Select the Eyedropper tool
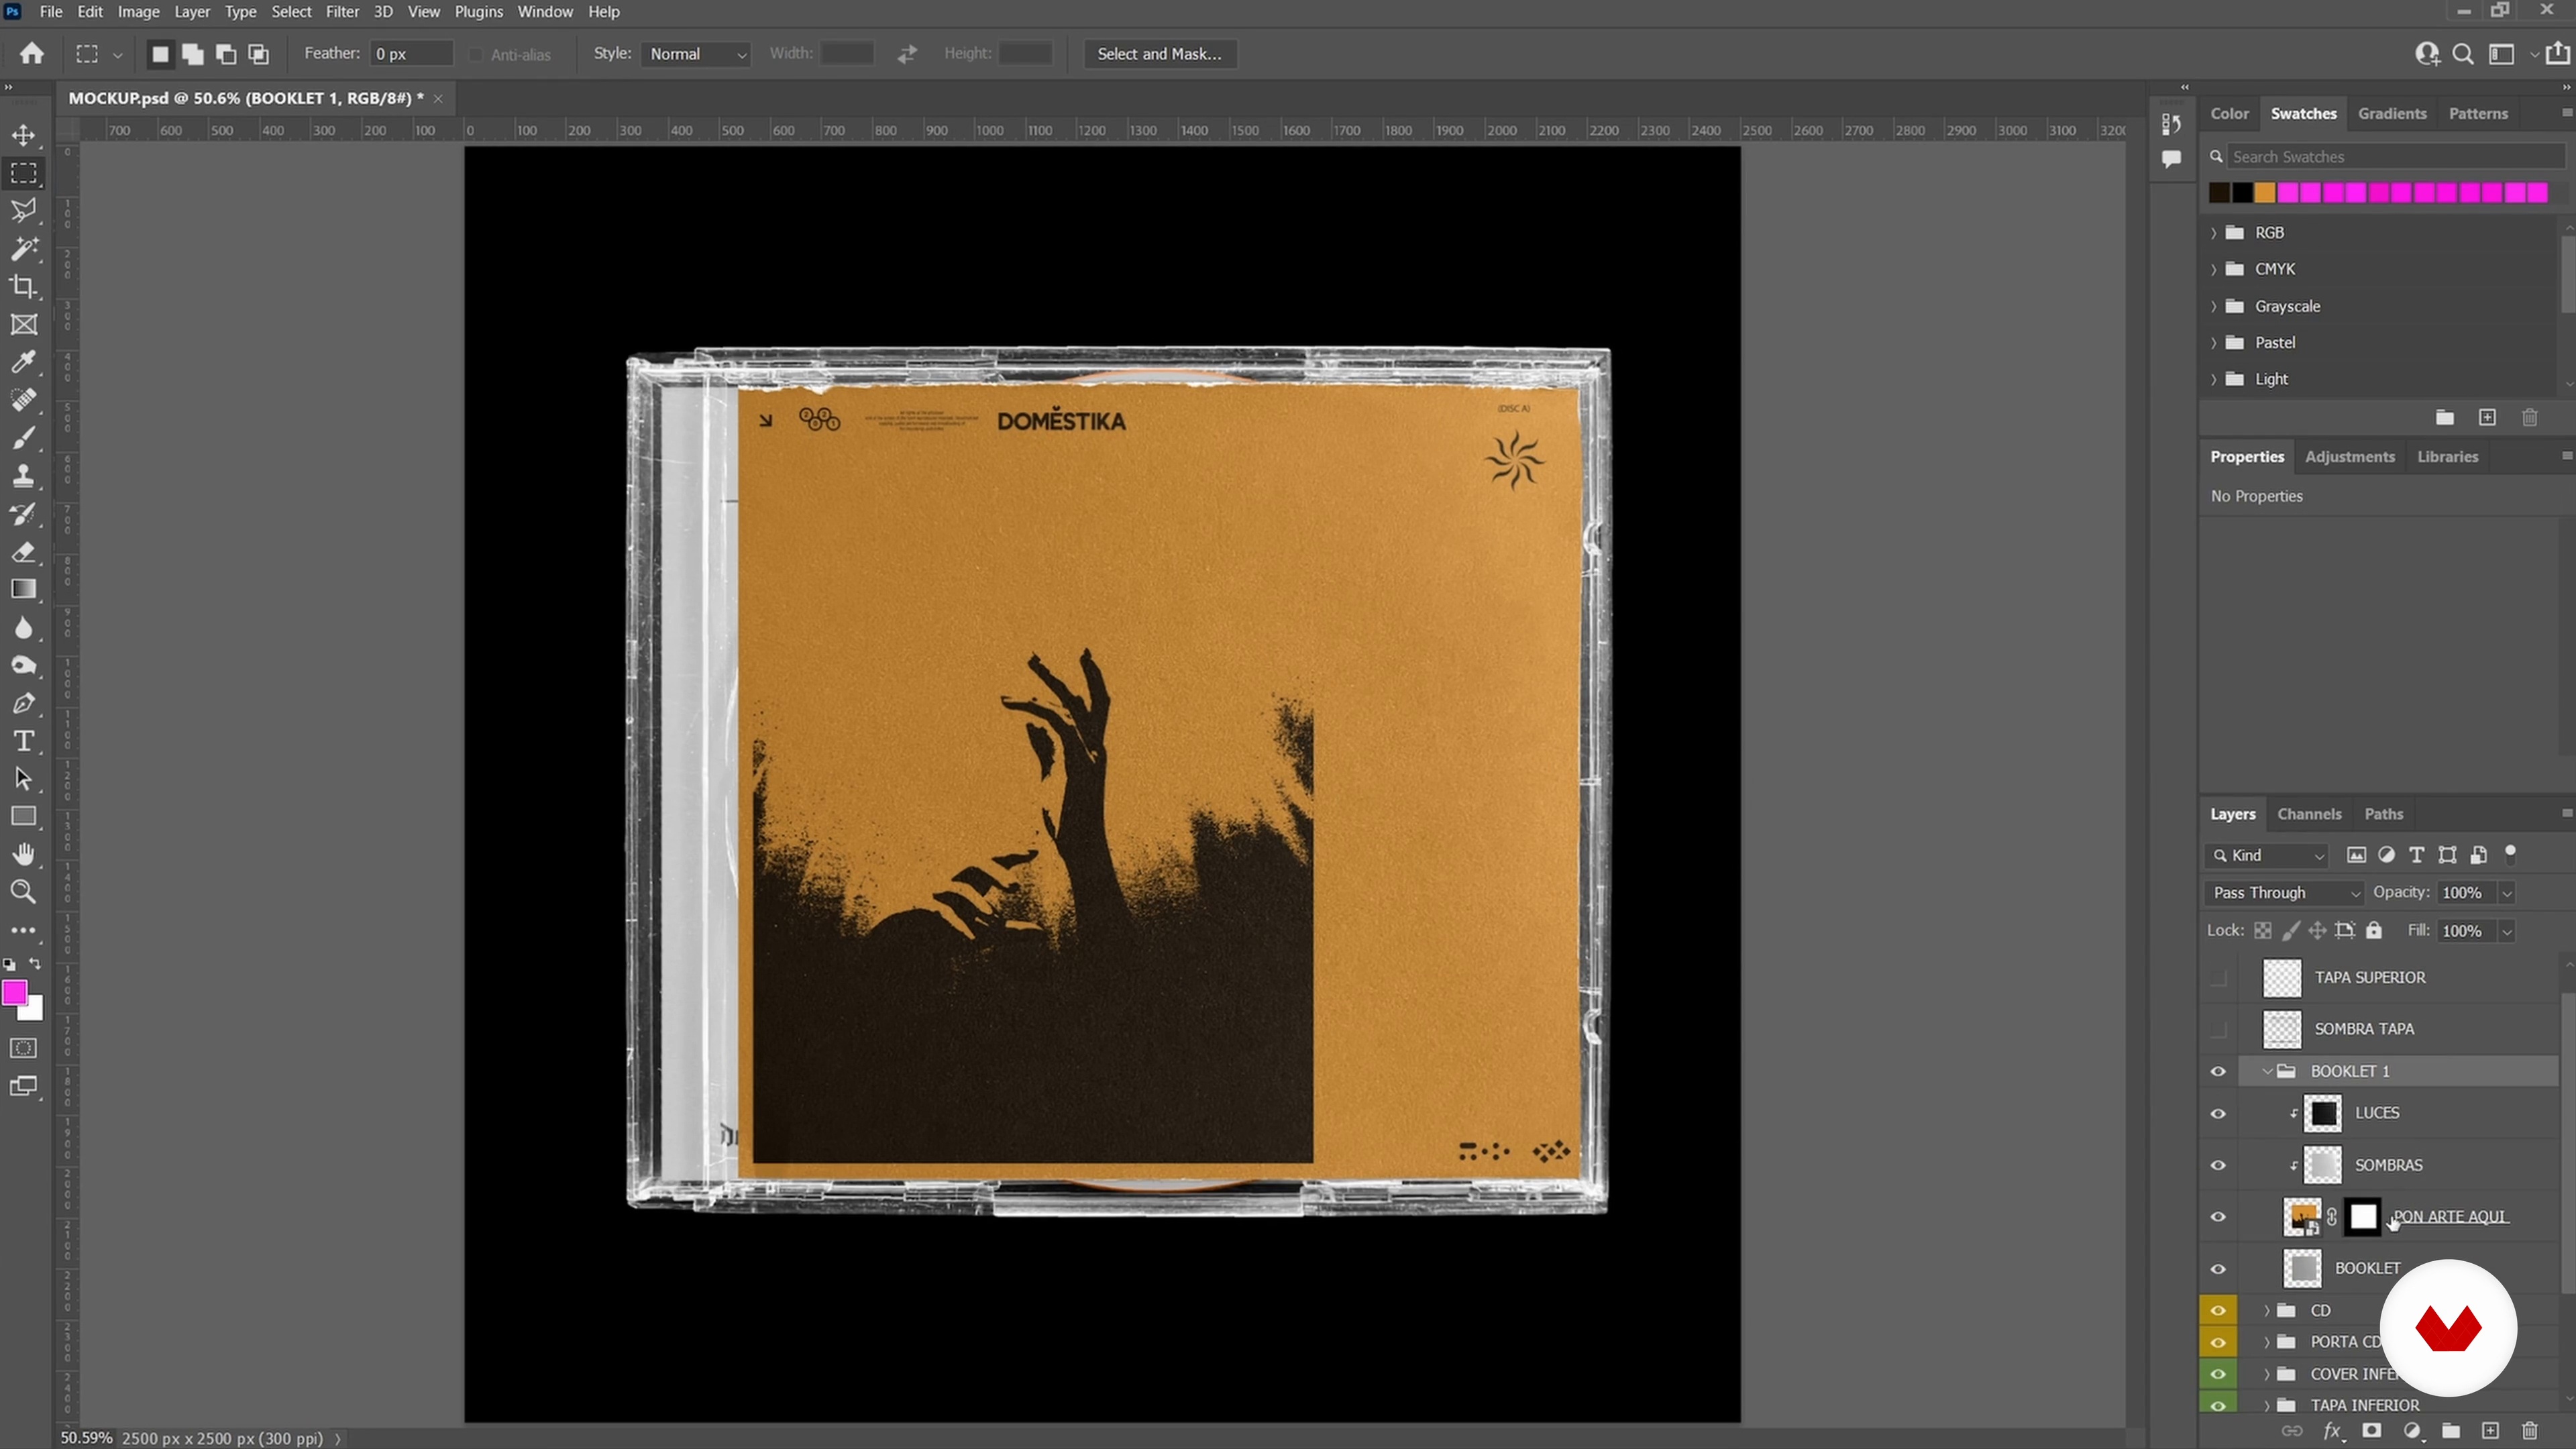2576x1449 pixels. (x=24, y=362)
